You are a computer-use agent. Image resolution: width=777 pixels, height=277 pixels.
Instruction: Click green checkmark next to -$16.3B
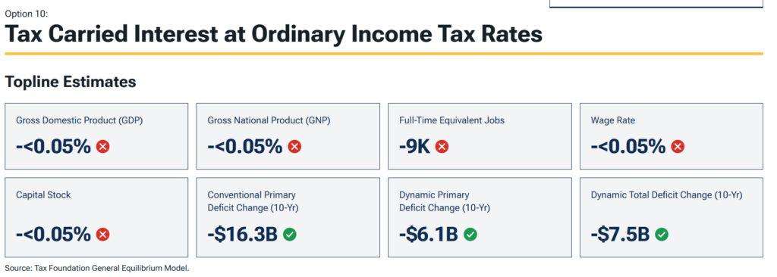click(x=290, y=235)
